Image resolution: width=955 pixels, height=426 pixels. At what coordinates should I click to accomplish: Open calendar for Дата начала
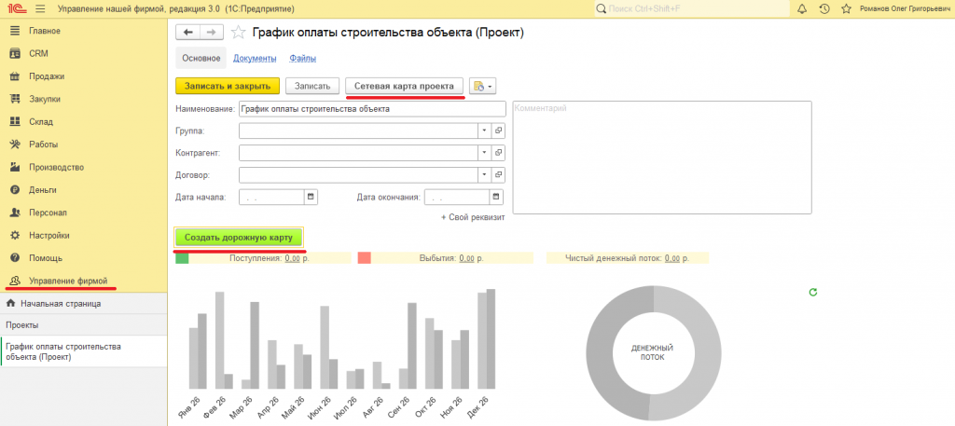click(311, 197)
